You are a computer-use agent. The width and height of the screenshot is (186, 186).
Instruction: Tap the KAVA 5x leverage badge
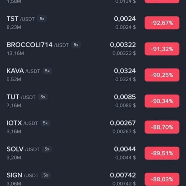point(47,71)
